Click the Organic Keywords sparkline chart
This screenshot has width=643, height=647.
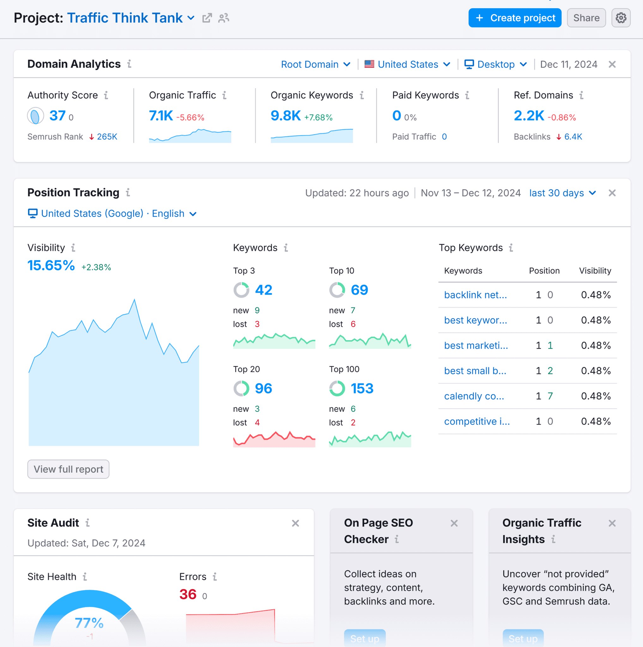pyautogui.click(x=312, y=136)
